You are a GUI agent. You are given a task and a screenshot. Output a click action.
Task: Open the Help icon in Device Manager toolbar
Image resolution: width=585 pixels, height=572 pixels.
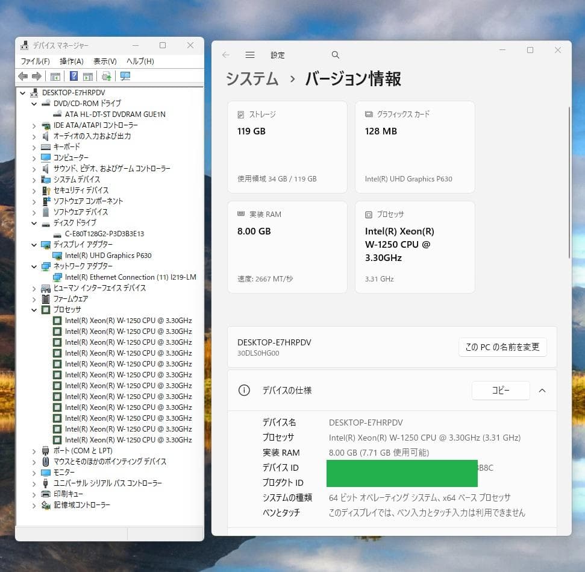[74, 75]
